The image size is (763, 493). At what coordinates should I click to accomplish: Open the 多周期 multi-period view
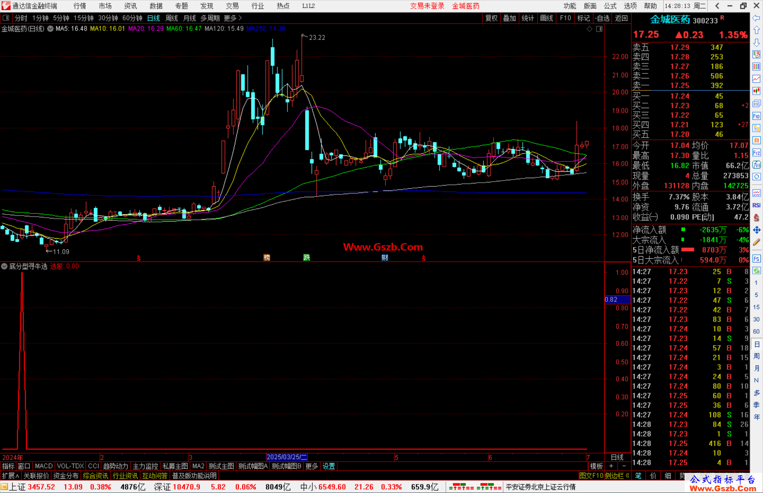(x=210, y=18)
